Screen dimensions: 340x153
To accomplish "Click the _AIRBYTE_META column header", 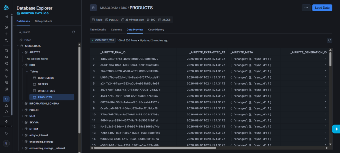I will tap(242, 52).
